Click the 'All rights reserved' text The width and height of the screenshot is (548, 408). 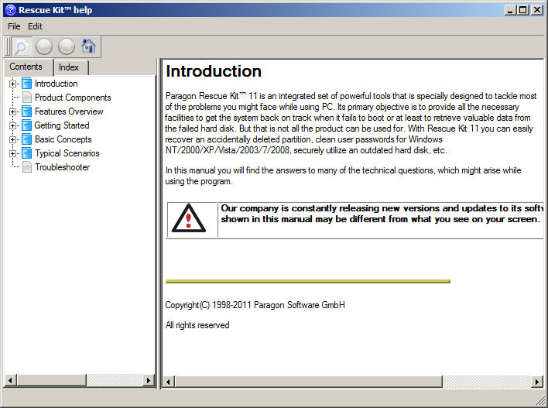point(197,325)
